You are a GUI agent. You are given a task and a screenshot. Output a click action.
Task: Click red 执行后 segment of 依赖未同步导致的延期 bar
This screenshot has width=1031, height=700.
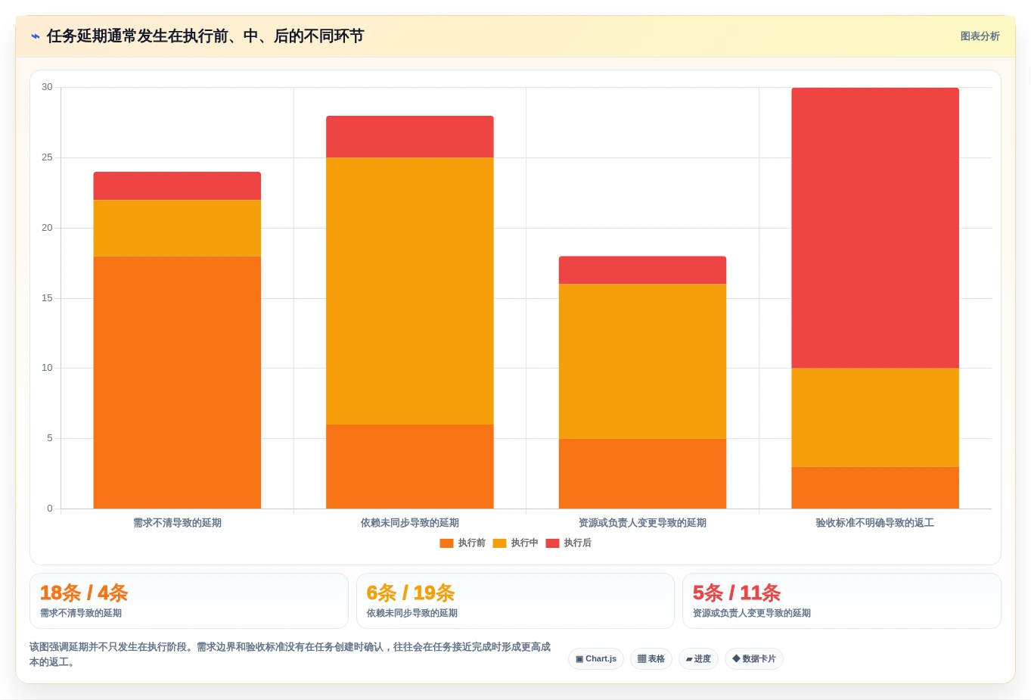coord(410,137)
